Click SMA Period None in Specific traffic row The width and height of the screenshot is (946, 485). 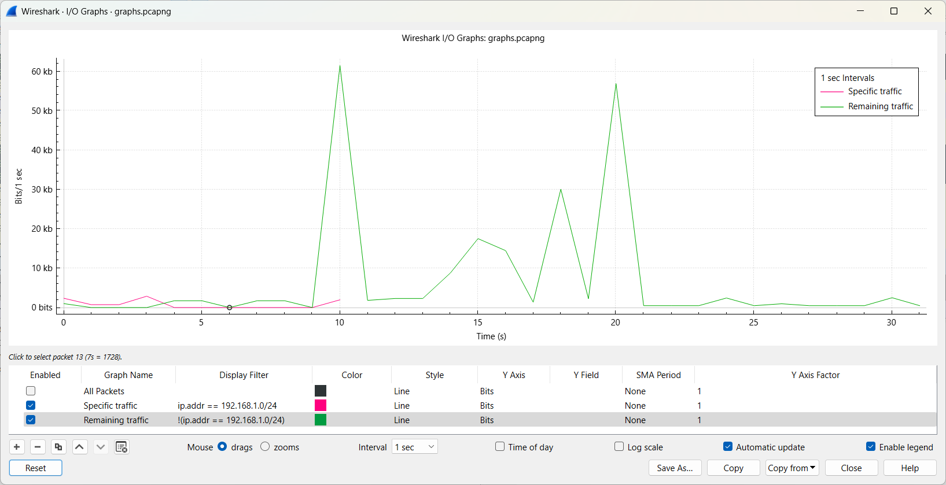(x=658, y=406)
